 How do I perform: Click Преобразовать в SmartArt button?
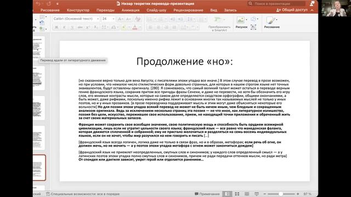coord(219,24)
